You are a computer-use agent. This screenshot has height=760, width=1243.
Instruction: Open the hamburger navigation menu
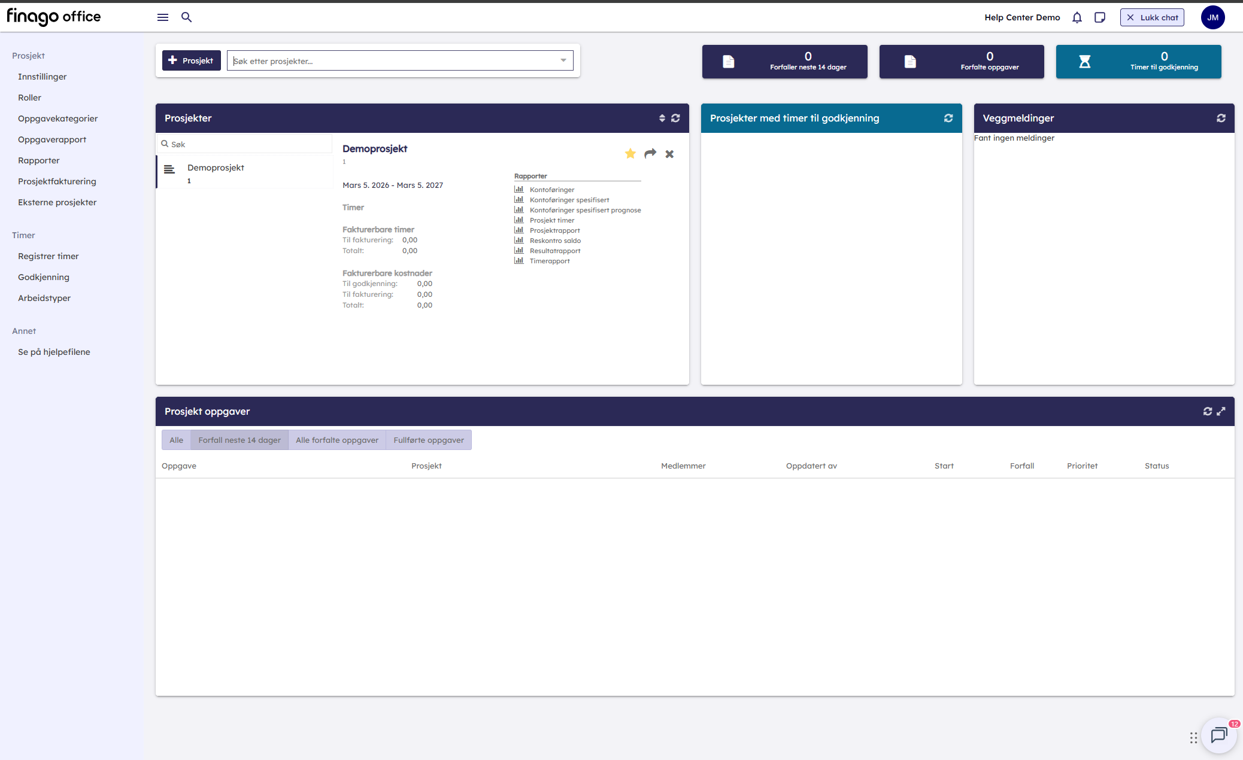point(162,17)
